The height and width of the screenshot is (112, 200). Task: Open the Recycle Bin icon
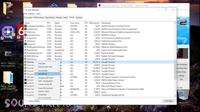pos(183,95)
